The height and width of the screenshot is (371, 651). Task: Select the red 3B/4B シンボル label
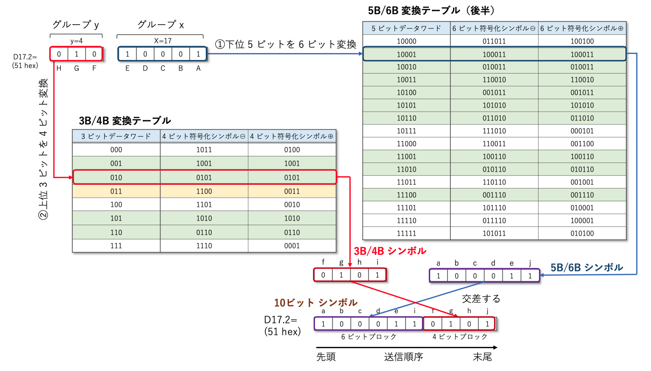[390, 251]
